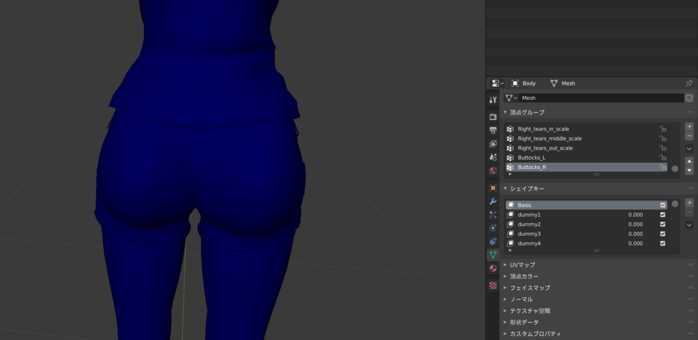
Task: Click Body object icon in breadcrumb
Action: [x=515, y=83]
